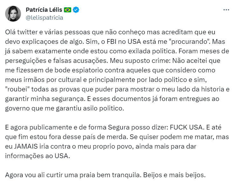Click the words "Beijos e mais beijos"
This screenshot has width=235, height=181.
(x=174, y=175)
